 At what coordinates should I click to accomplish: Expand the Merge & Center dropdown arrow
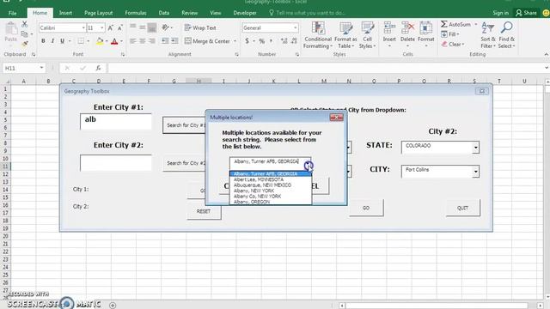(235, 41)
